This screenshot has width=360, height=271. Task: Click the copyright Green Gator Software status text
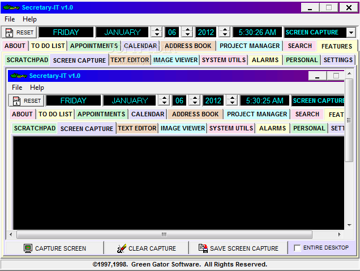coord(180,264)
